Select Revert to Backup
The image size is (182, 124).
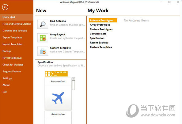pyautogui.click(x=17, y=58)
